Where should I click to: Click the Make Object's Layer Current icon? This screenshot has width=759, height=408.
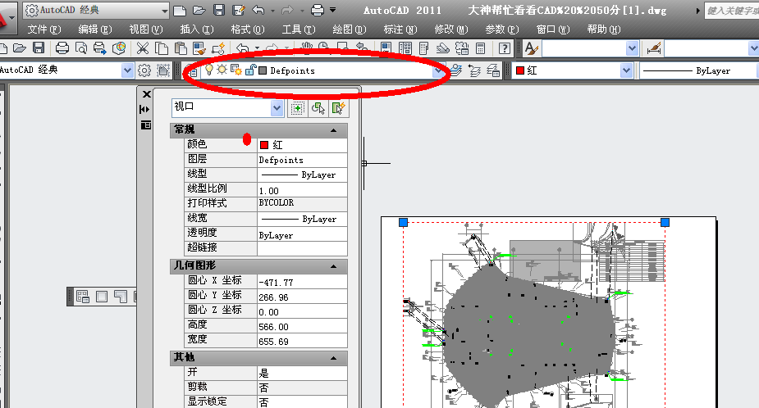pyautogui.click(x=456, y=70)
